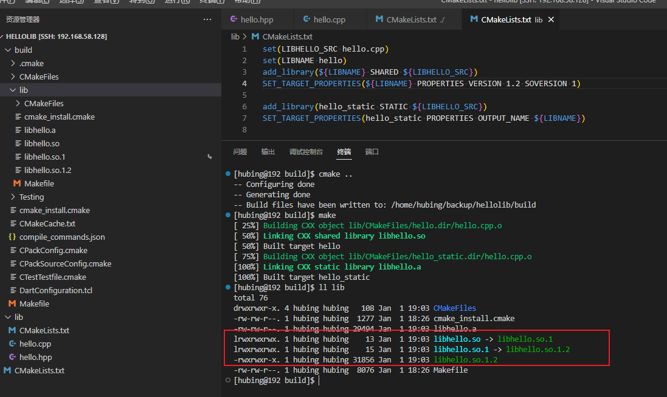Open CPackConfig.cmake file
The image size is (667, 397).
(53, 251)
